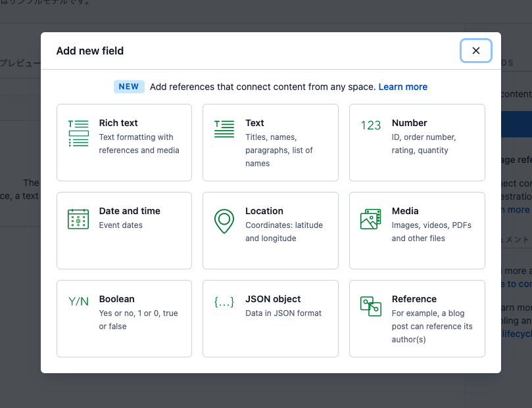Choose Media field title
532x408 pixels.
click(x=405, y=211)
